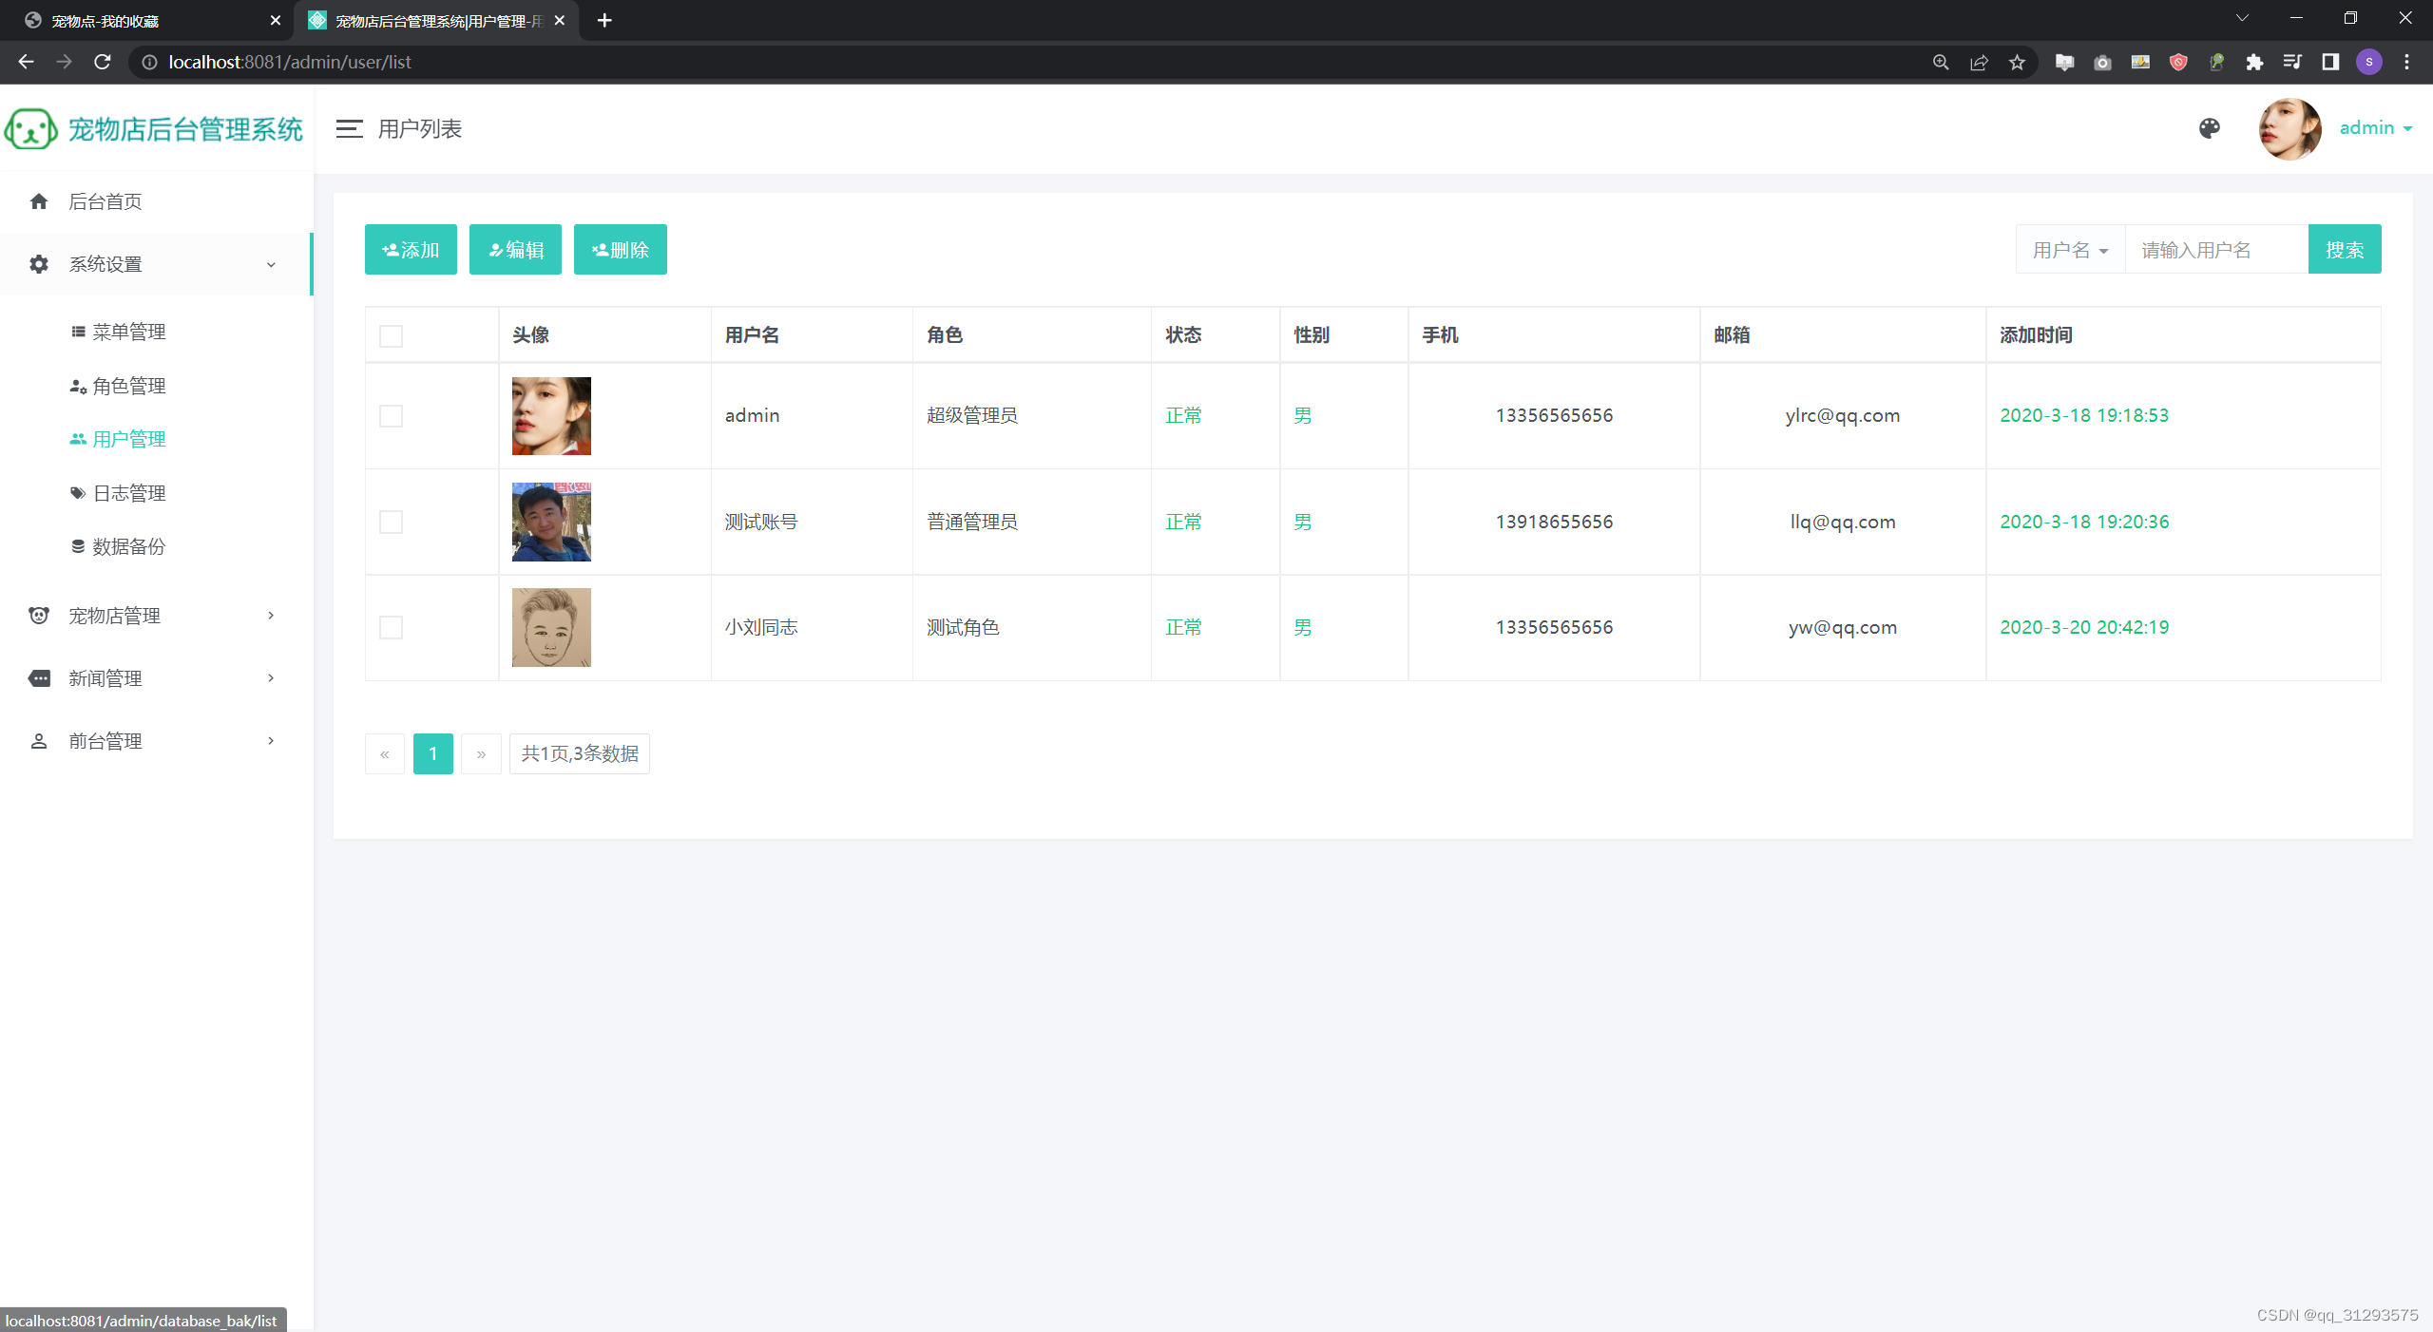Click the browser bookmark star icon
This screenshot has width=2433, height=1332.
(x=2017, y=63)
